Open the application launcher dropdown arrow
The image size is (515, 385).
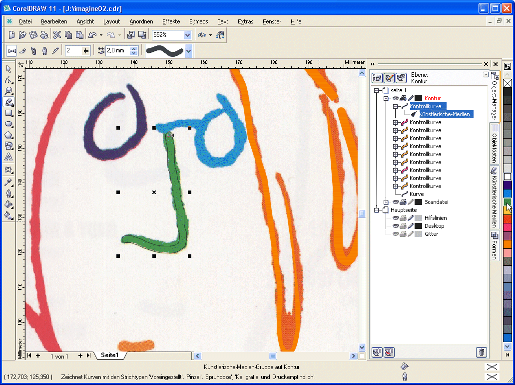pyautogui.click(x=210, y=35)
